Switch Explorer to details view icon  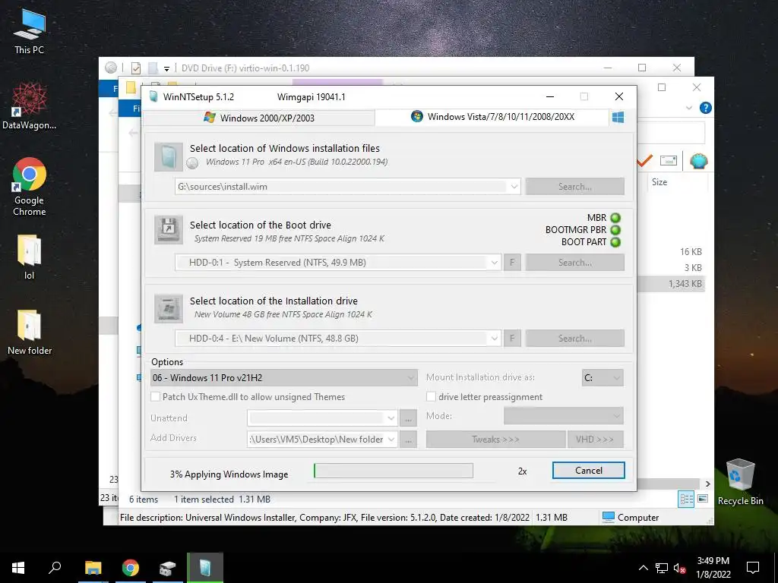coord(686,499)
